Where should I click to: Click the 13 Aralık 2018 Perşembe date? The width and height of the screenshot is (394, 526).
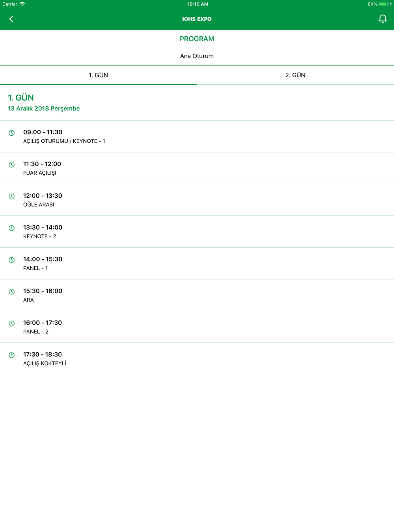(44, 108)
